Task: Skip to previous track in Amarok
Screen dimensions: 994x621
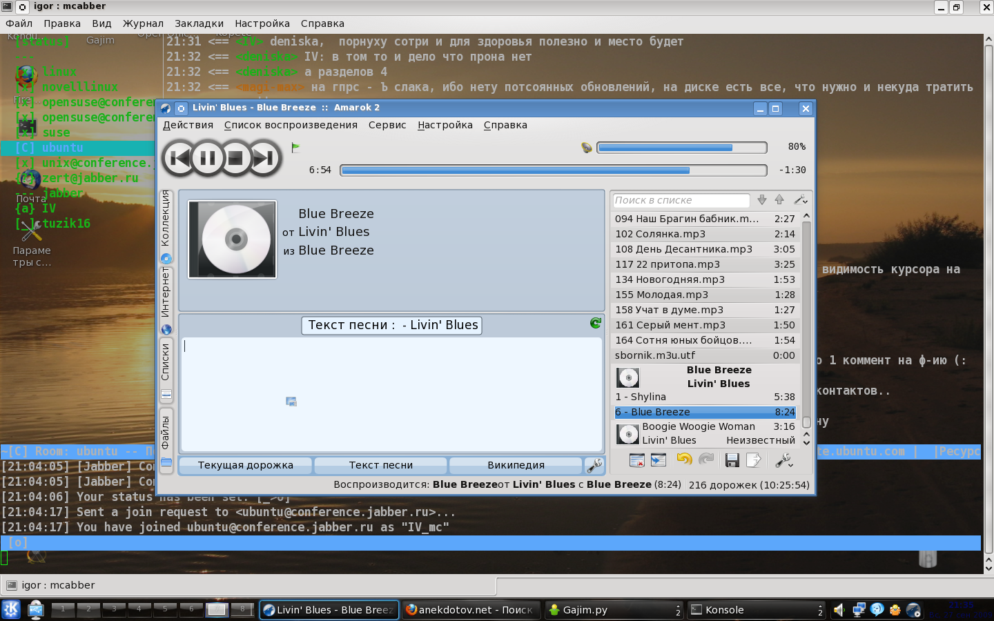Action: pos(179,158)
